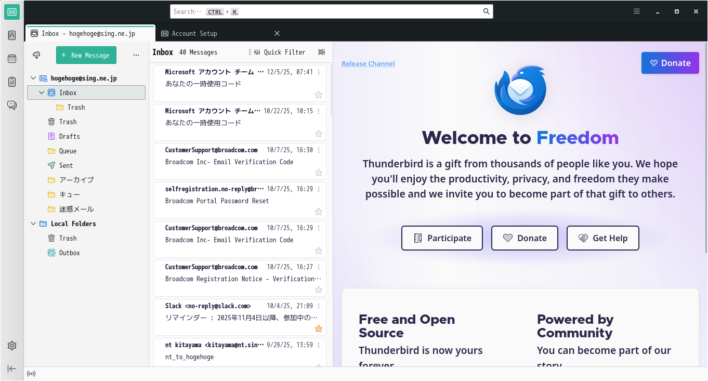Click the blue Donate button at top right
The image size is (708, 381).
pos(670,63)
